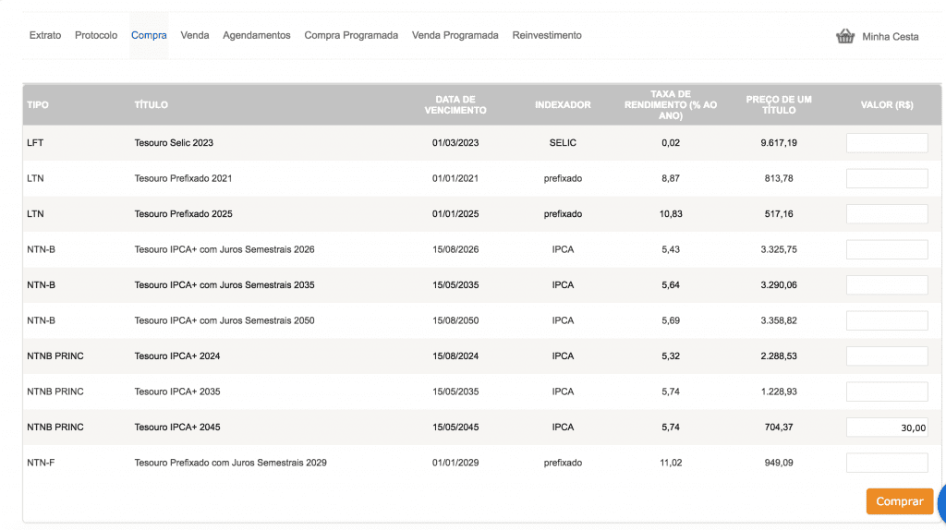The image size is (946, 530).
Task: Click the maturity date 01/03/2023
Action: tap(455, 143)
